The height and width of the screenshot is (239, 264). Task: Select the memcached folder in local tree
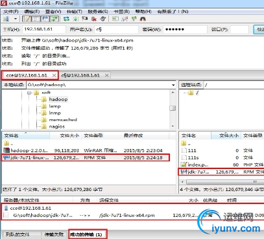point(63,120)
